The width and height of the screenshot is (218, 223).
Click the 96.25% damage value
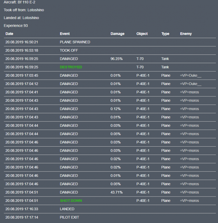pos(116,59)
